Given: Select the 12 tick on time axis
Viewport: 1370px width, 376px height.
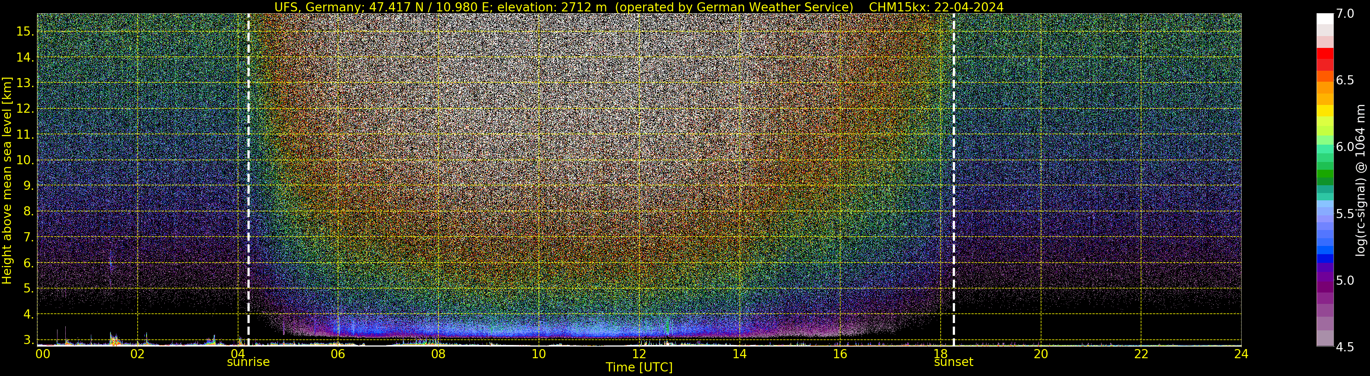Looking at the screenshot, I should pos(639,354).
